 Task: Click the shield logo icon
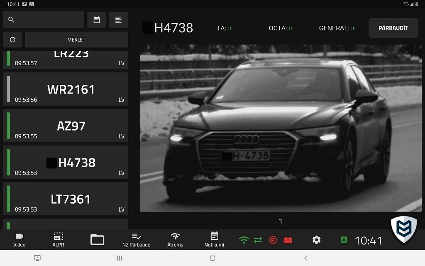click(404, 229)
